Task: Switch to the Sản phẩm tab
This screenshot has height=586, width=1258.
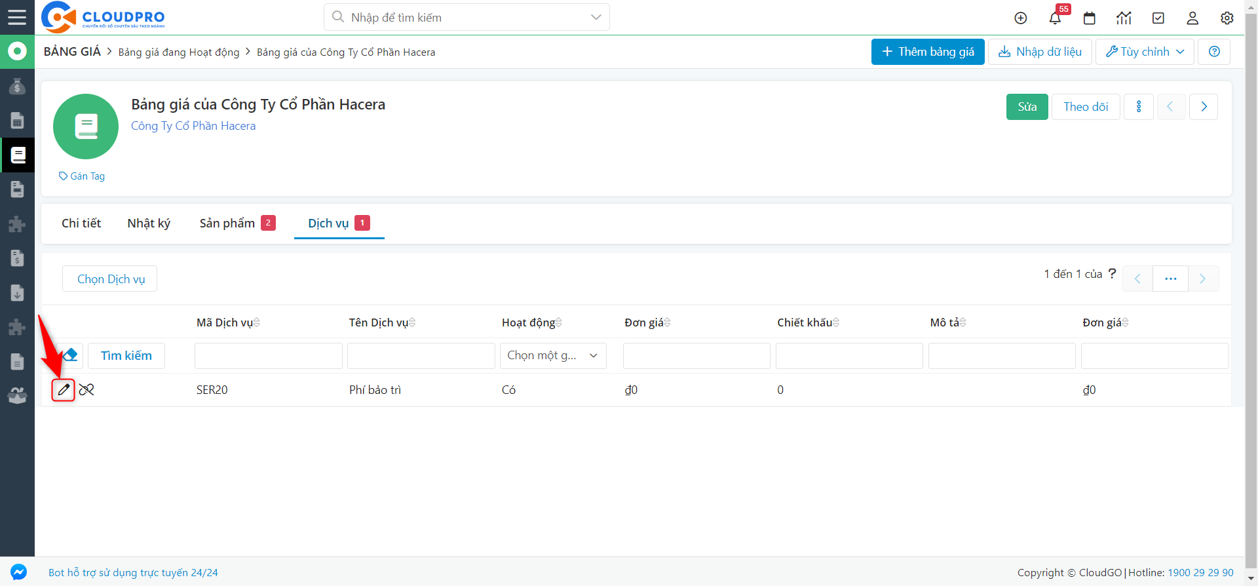Action: (237, 224)
